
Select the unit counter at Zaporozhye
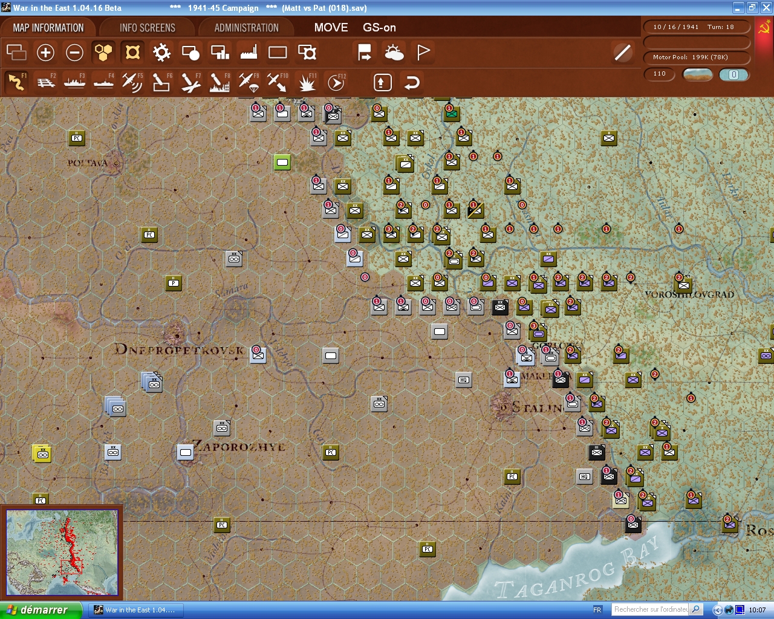tap(186, 452)
